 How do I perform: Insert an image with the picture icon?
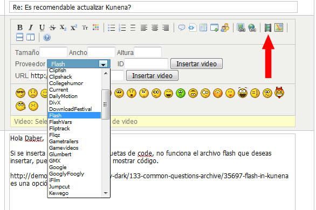click(x=241, y=27)
